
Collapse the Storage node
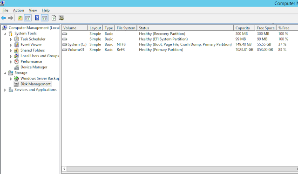tap(5, 73)
